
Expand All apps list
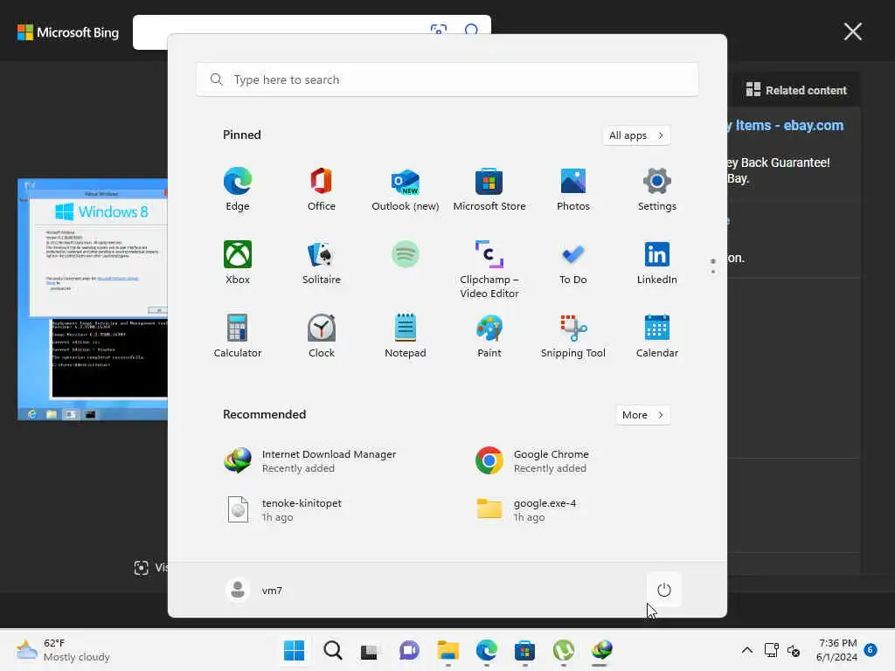click(x=636, y=135)
